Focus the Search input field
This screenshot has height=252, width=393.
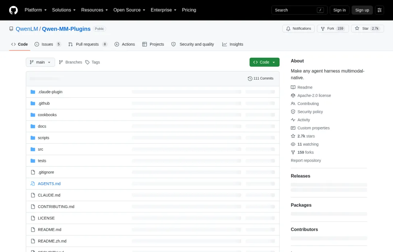(x=299, y=10)
